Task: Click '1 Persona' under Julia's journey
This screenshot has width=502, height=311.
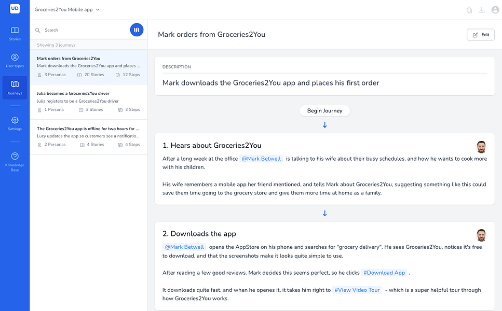Action: pyautogui.click(x=50, y=110)
